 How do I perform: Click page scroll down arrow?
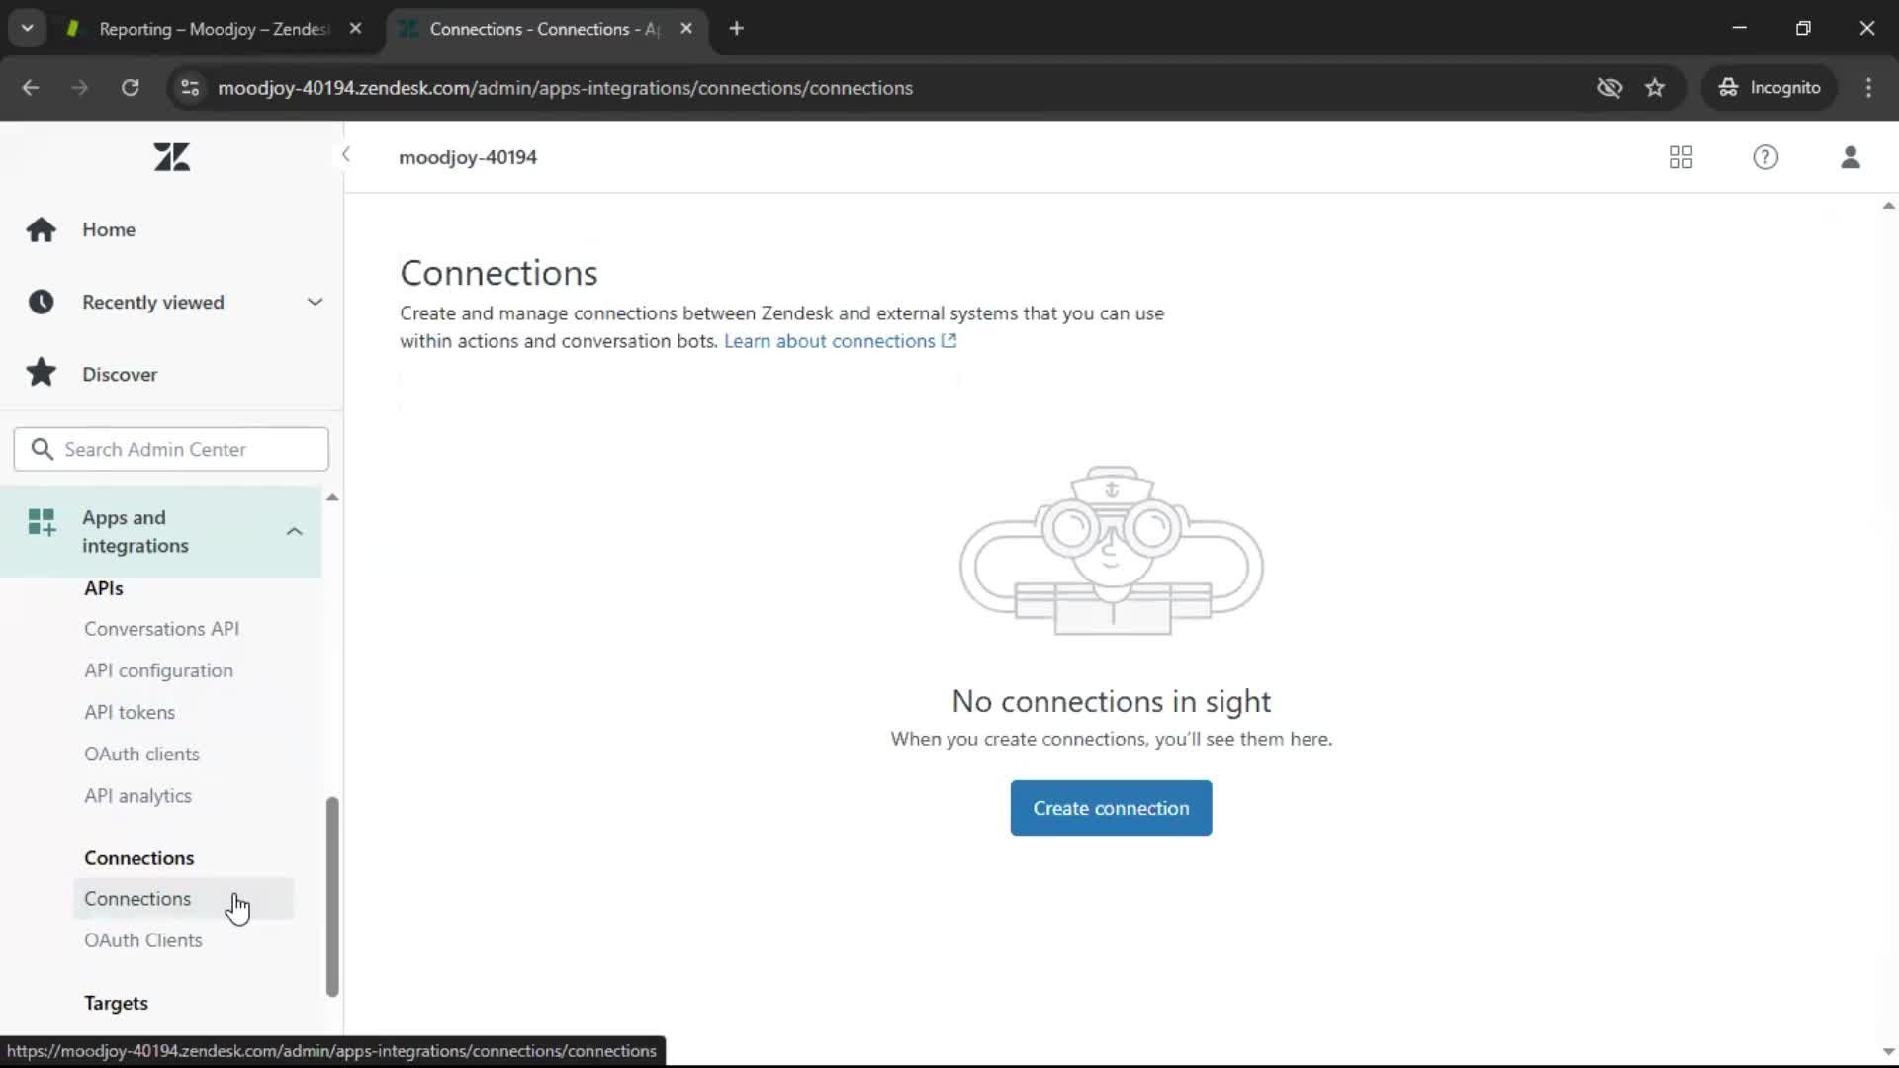click(1888, 1052)
